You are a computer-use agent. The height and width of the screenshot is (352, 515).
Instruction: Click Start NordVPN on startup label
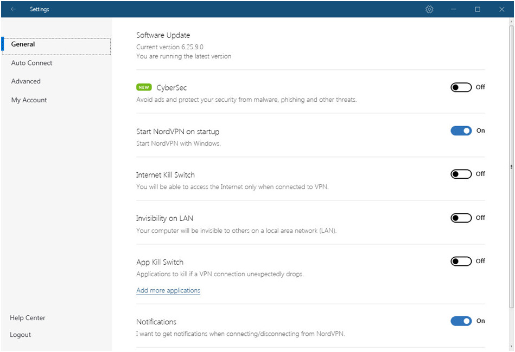point(177,132)
